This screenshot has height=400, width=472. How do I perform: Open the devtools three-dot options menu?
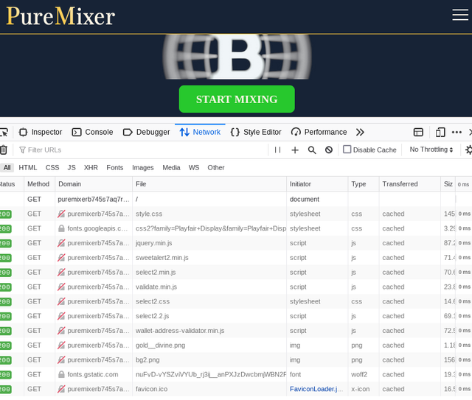coord(457,132)
